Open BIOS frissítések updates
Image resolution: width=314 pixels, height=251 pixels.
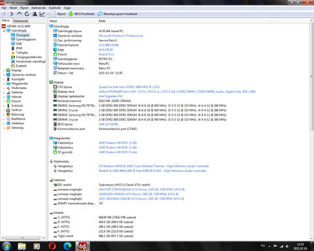coord(81,14)
